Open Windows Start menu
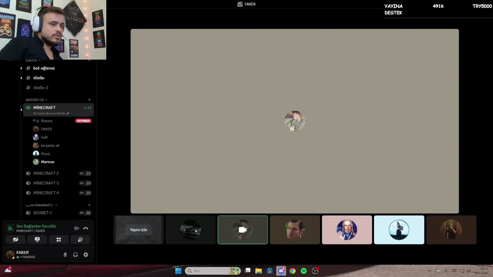 pyautogui.click(x=178, y=271)
